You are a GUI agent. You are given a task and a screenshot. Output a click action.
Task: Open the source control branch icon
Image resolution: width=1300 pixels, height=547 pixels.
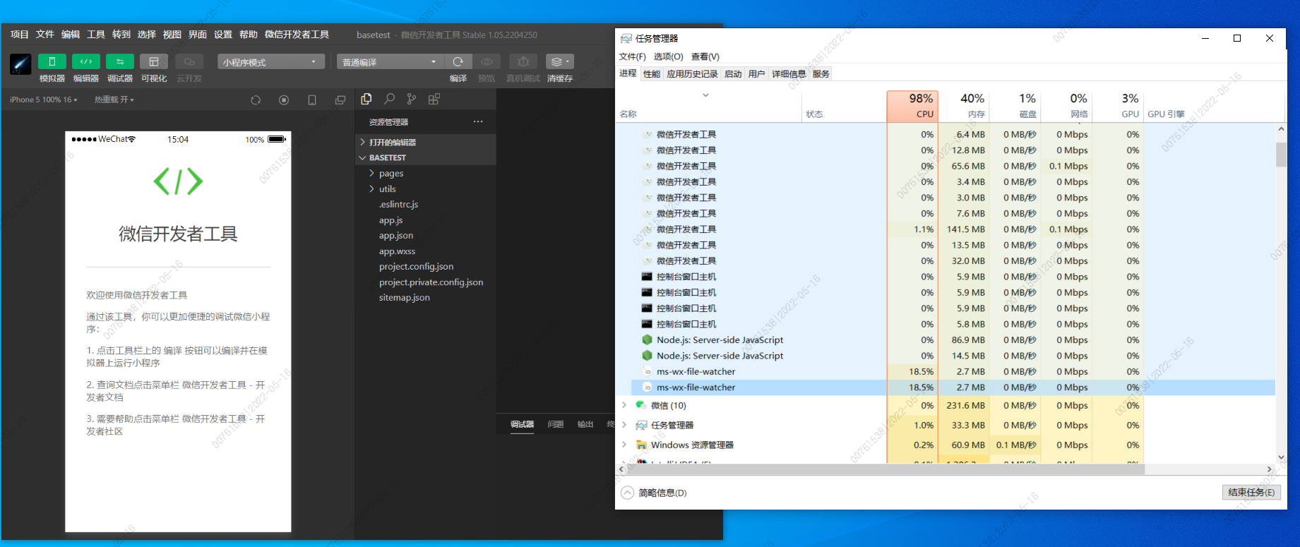coord(412,100)
